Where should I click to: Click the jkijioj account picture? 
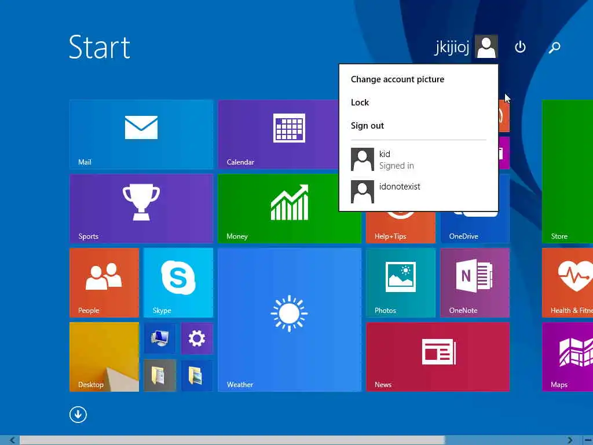[x=486, y=46]
